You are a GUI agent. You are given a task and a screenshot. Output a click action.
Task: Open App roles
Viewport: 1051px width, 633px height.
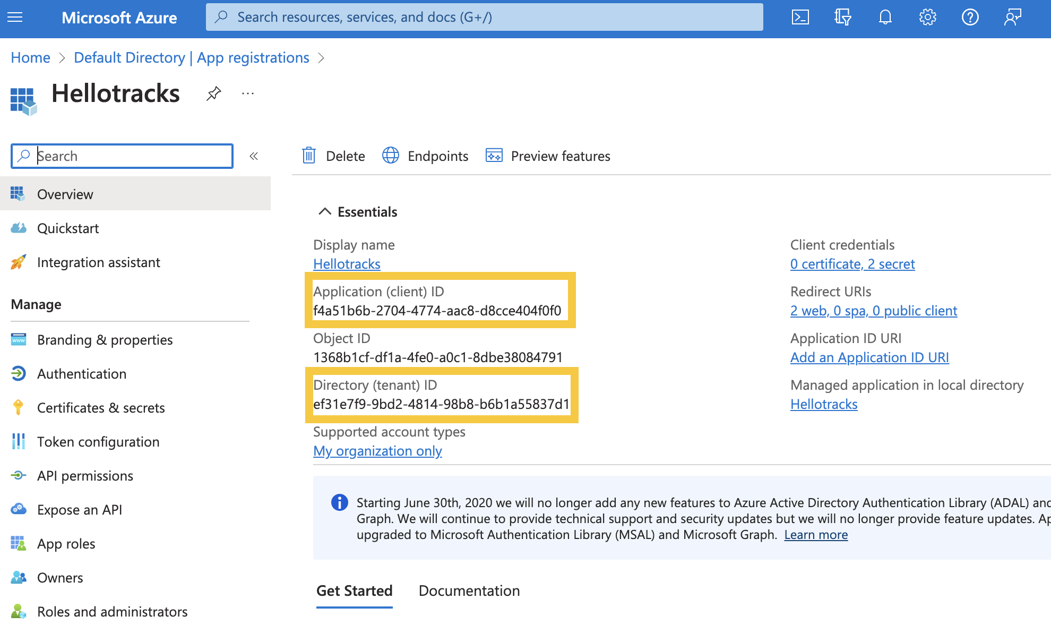pyautogui.click(x=66, y=544)
